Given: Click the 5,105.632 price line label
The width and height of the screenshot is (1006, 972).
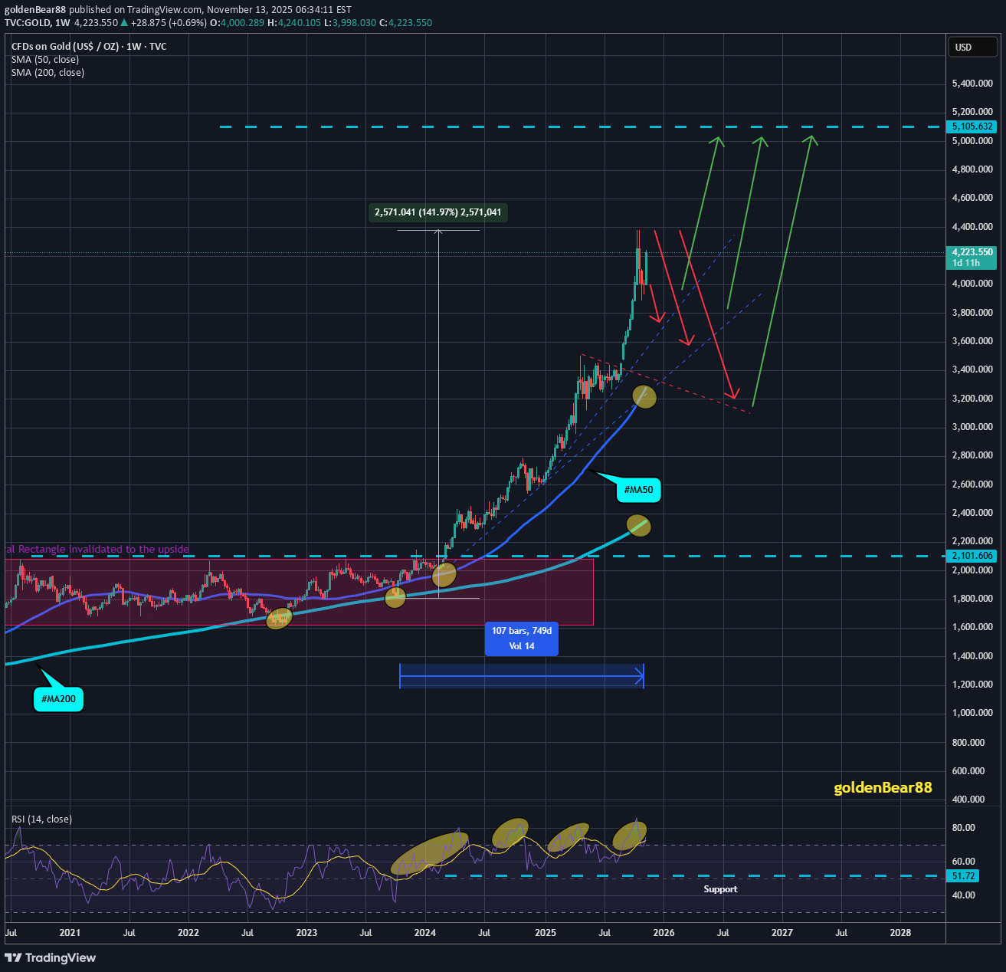Looking at the screenshot, I should tap(972, 126).
